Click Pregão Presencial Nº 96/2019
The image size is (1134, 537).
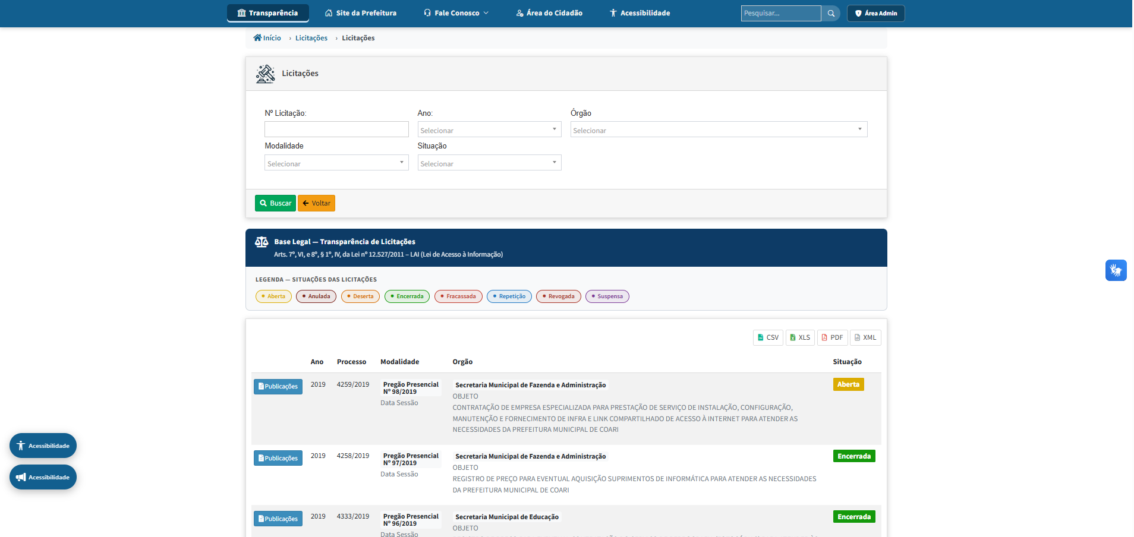[411, 520]
